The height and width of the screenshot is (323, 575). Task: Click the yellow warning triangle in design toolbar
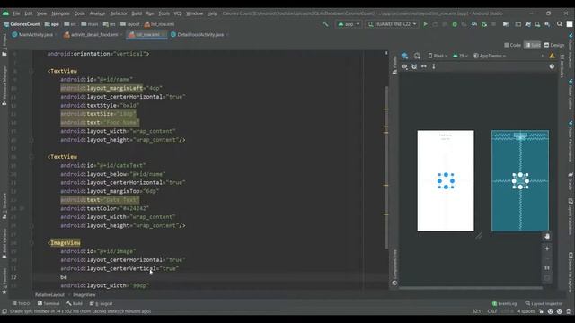[x=552, y=56]
